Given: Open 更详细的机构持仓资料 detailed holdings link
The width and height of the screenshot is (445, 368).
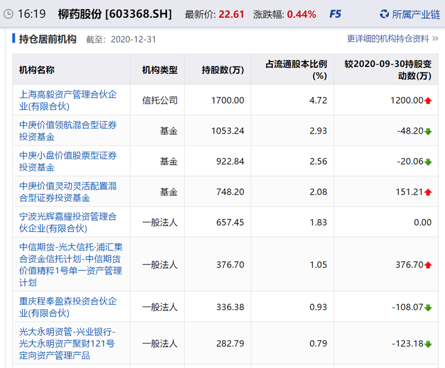Looking at the screenshot, I should [388, 39].
